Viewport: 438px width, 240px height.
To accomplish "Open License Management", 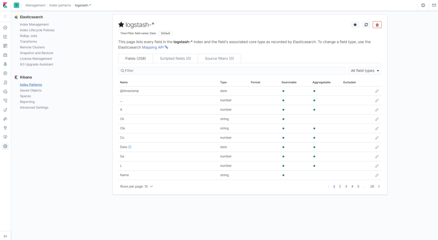I will click(36, 59).
